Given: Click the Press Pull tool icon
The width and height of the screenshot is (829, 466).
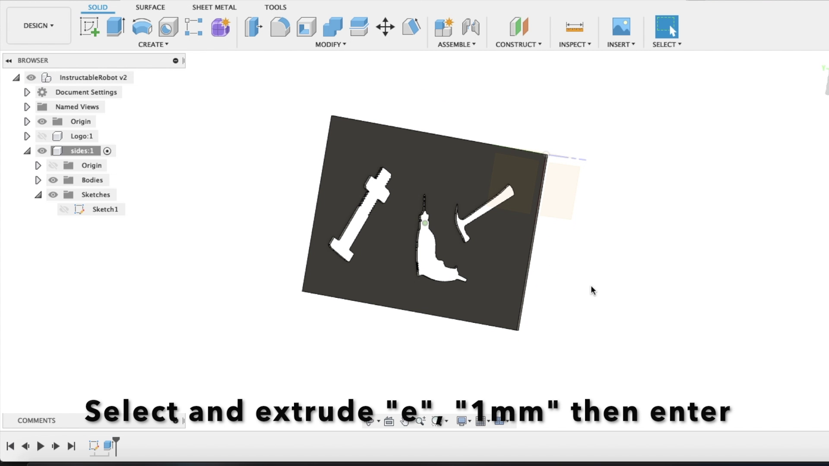Looking at the screenshot, I should pos(253,27).
